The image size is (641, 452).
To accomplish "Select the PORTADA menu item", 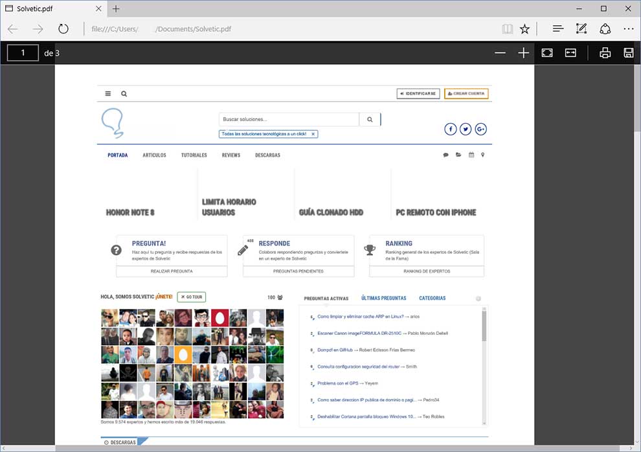I will (118, 155).
